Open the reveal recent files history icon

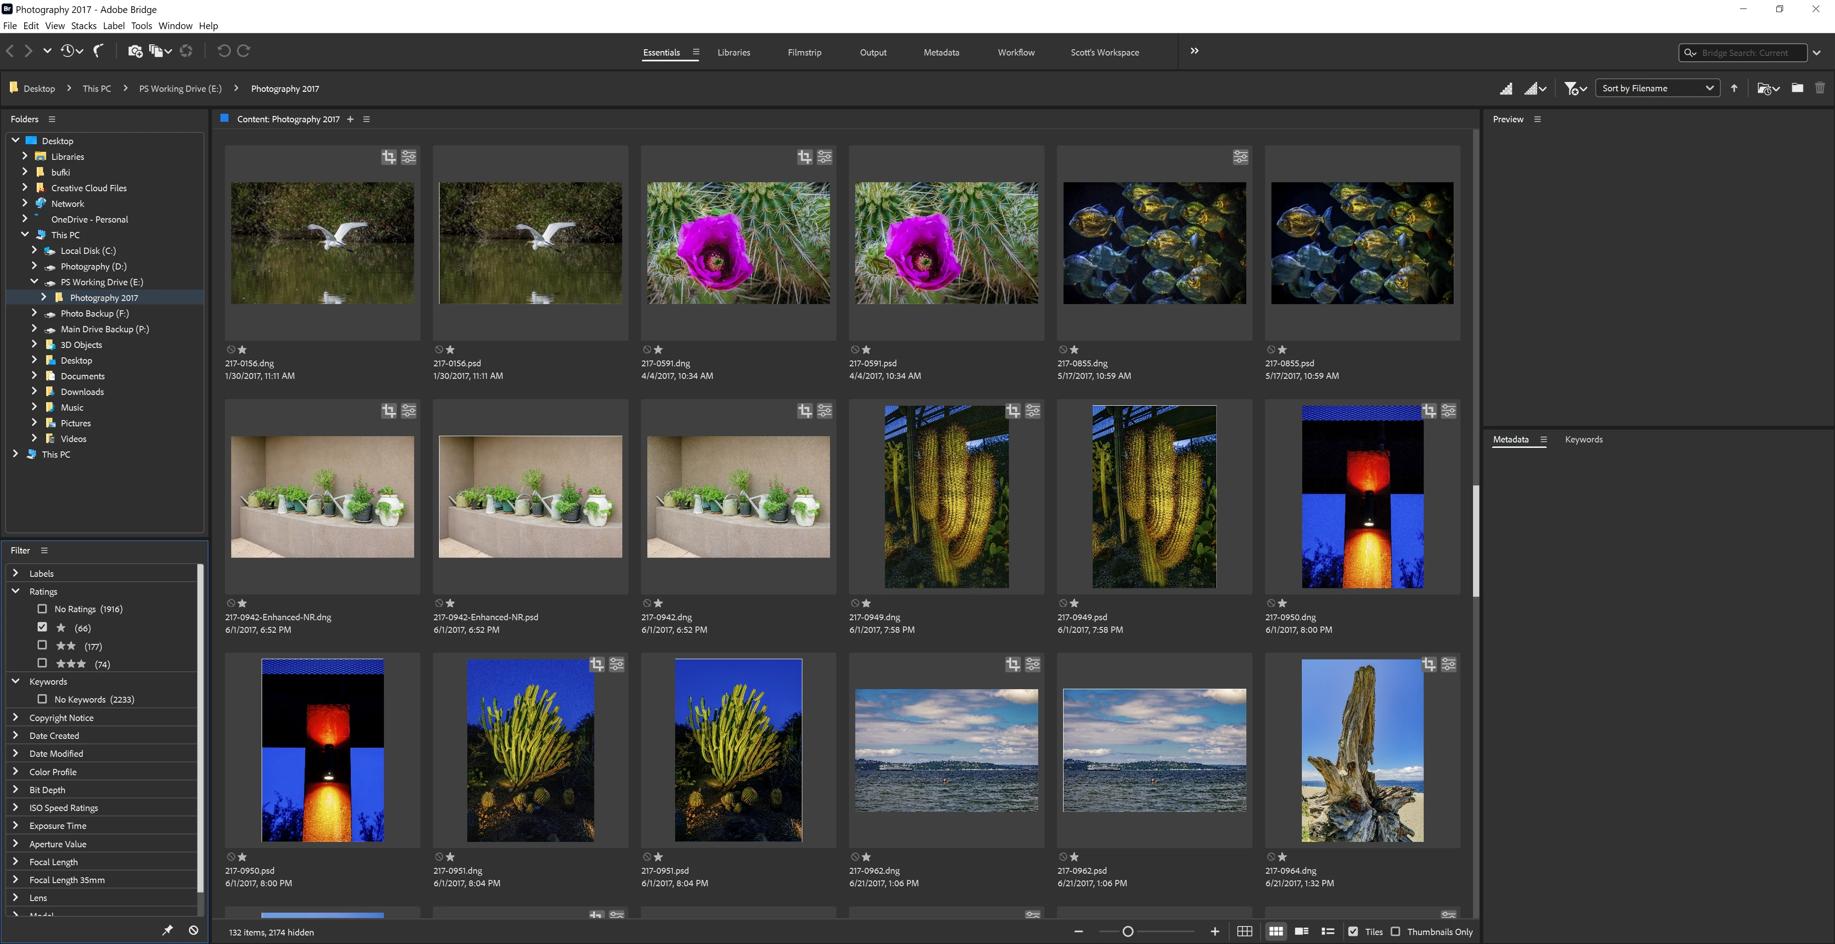[68, 51]
